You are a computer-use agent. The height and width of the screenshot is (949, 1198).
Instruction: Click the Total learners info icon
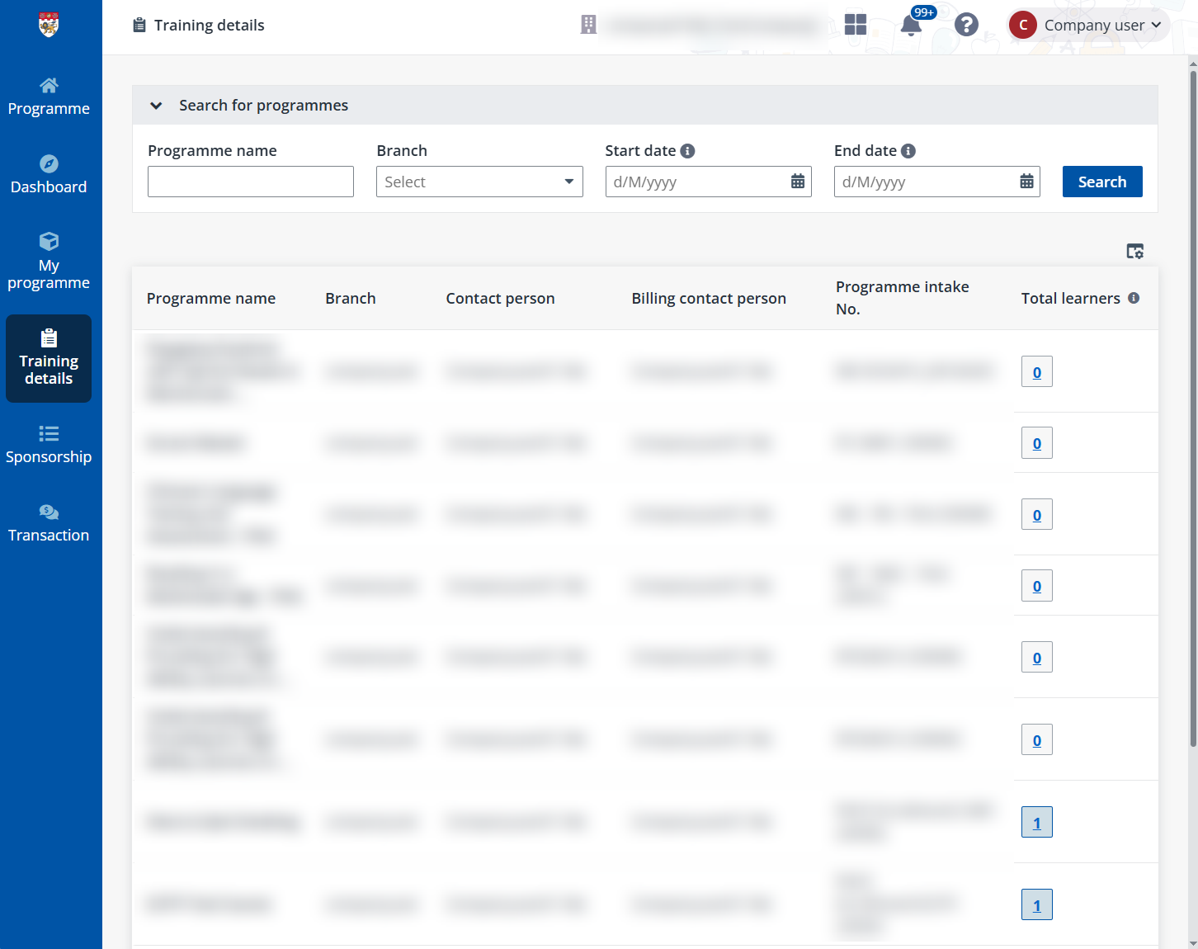pyautogui.click(x=1134, y=298)
